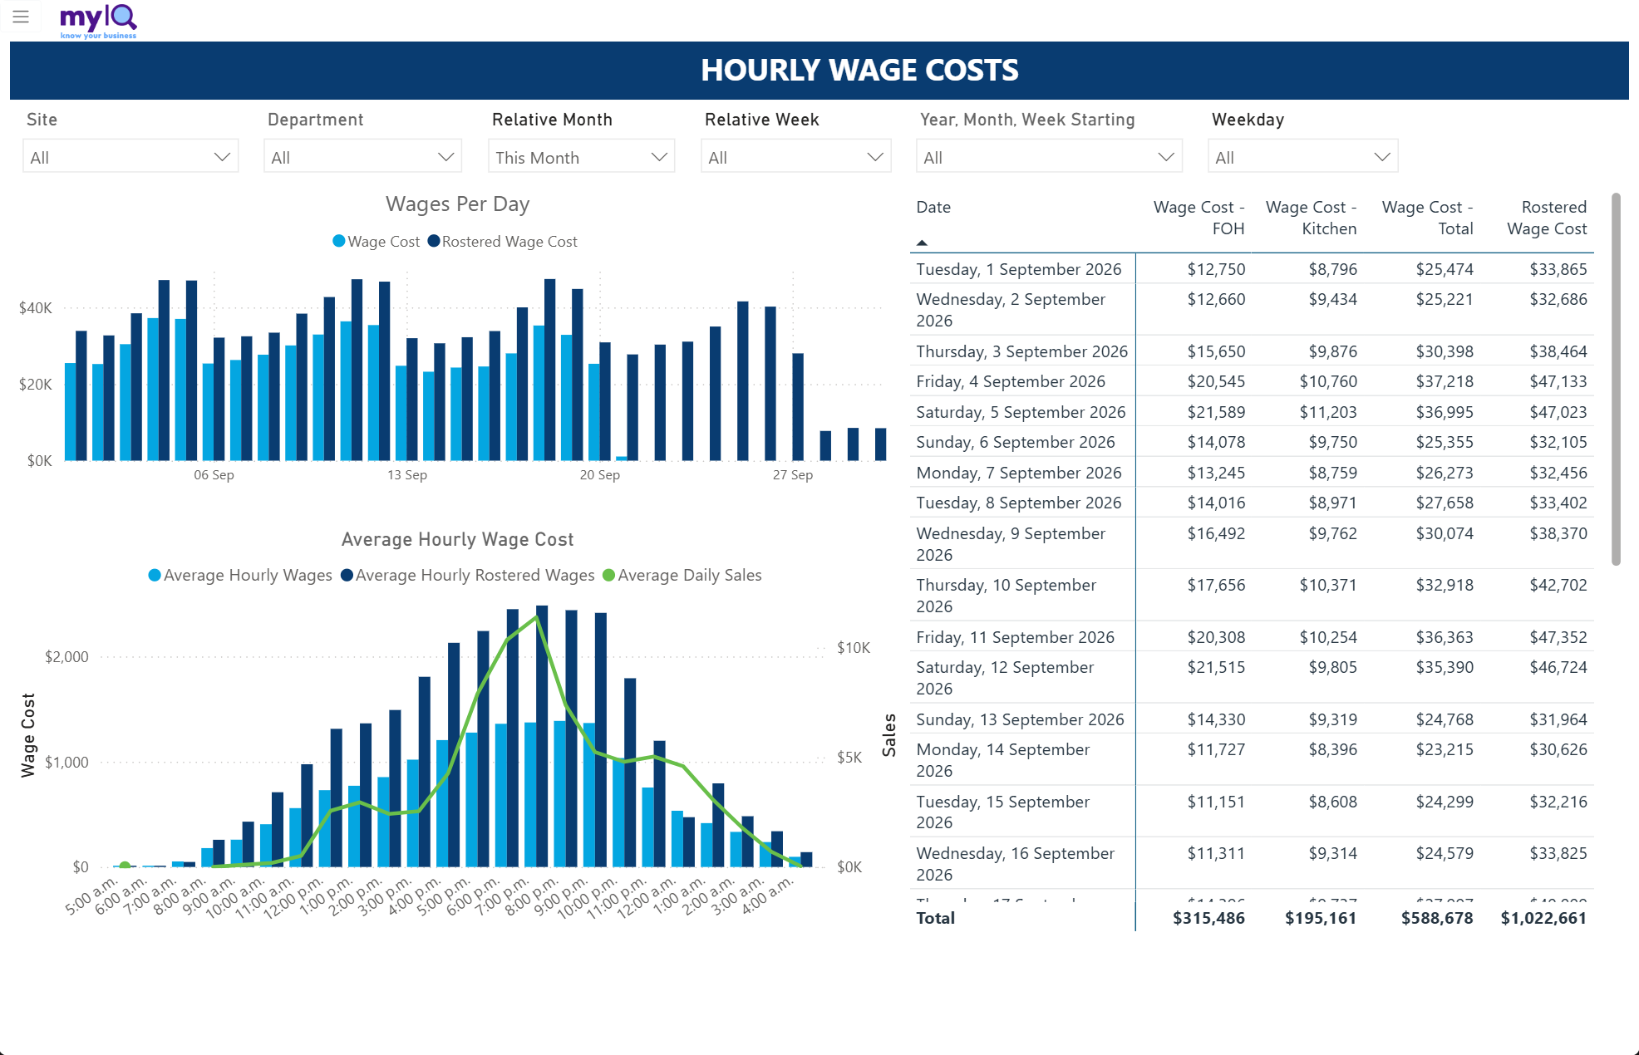Click the table vertical scrollbar
Image resolution: width=1639 pixels, height=1055 pixels.
(x=1616, y=379)
